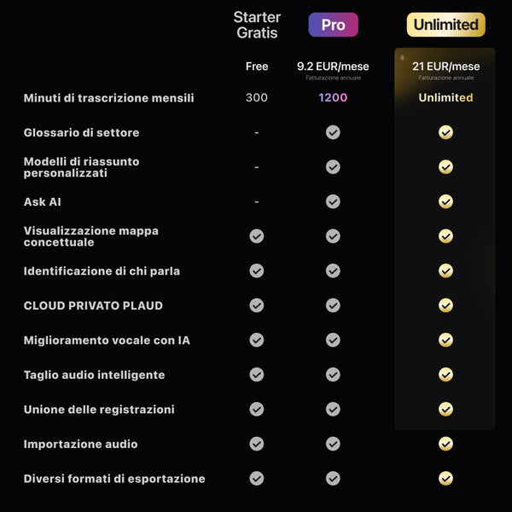Click the Unlimited checkmark for Modelli di riassunto personalizzati
512x512 pixels.
[x=445, y=167]
